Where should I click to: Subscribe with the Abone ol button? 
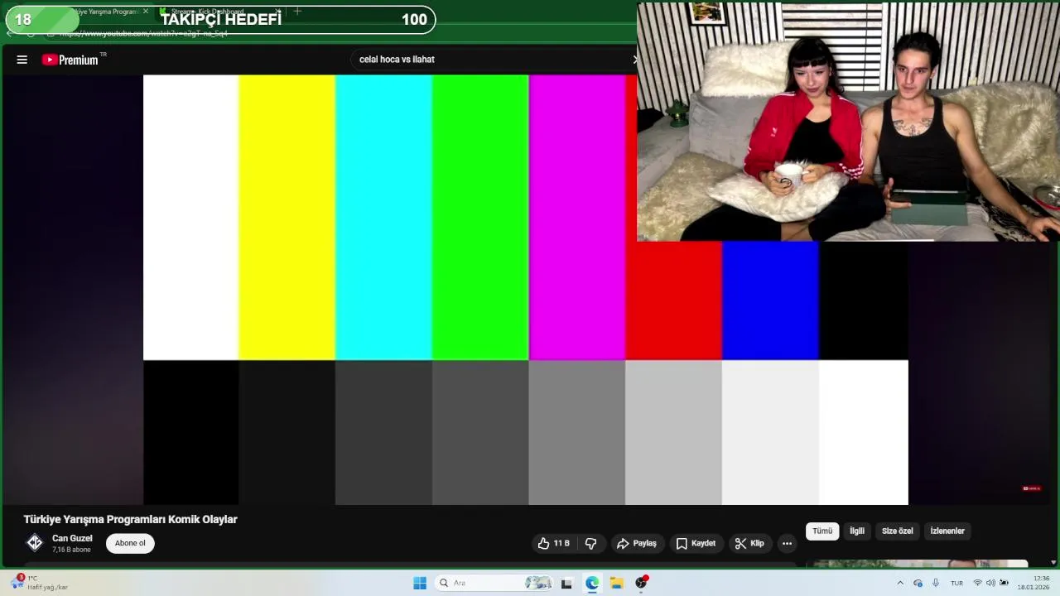pyautogui.click(x=130, y=543)
